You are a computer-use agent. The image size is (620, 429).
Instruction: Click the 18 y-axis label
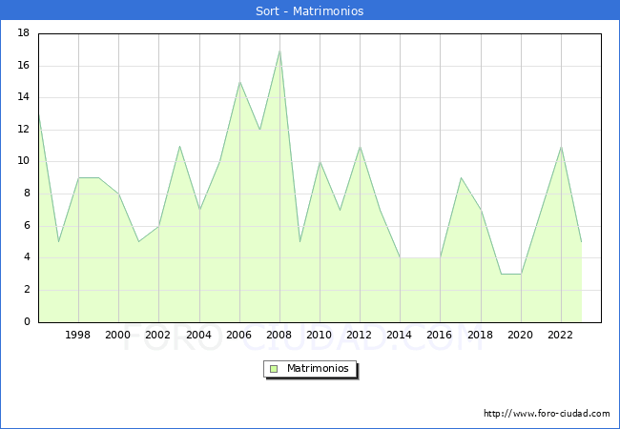point(23,33)
